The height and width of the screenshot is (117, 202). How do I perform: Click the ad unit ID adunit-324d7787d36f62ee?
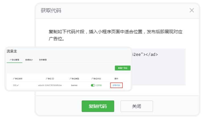50,85
